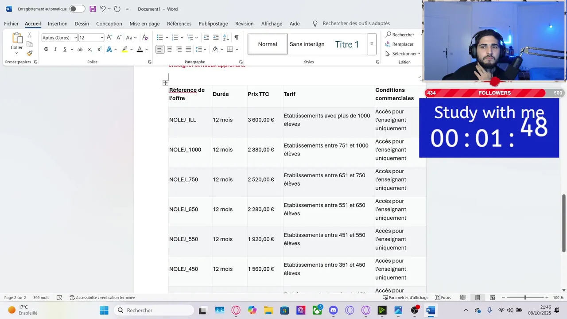567x319 pixels.
Task: Toggle italic I formatting
Action: 55,49
